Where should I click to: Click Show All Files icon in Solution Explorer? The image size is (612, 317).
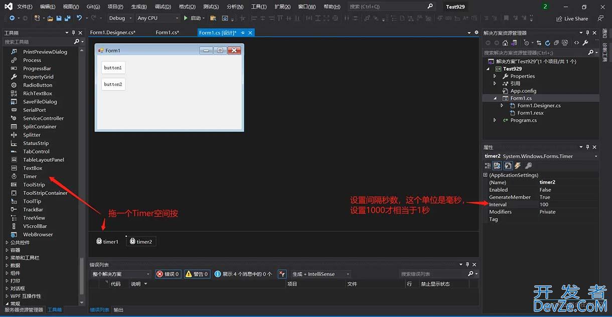(x=565, y=43)
